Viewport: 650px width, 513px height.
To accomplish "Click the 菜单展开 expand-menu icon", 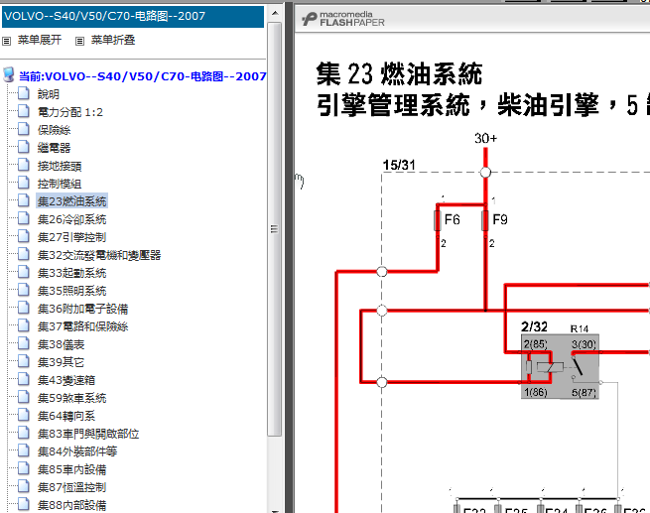I will tap(6, 41).
